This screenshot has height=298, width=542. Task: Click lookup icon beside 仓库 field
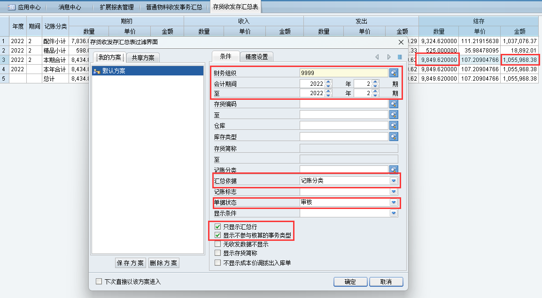pos(393,126)
